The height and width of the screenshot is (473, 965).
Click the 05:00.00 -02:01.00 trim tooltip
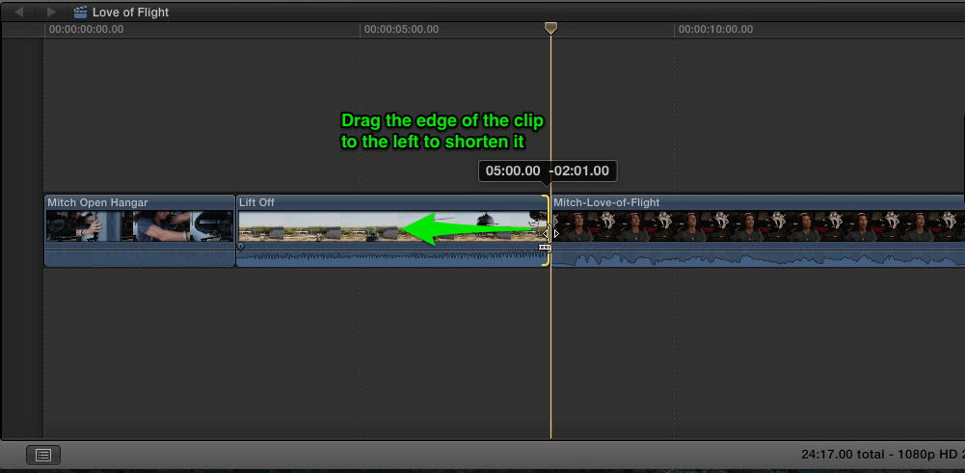(548, 171)
